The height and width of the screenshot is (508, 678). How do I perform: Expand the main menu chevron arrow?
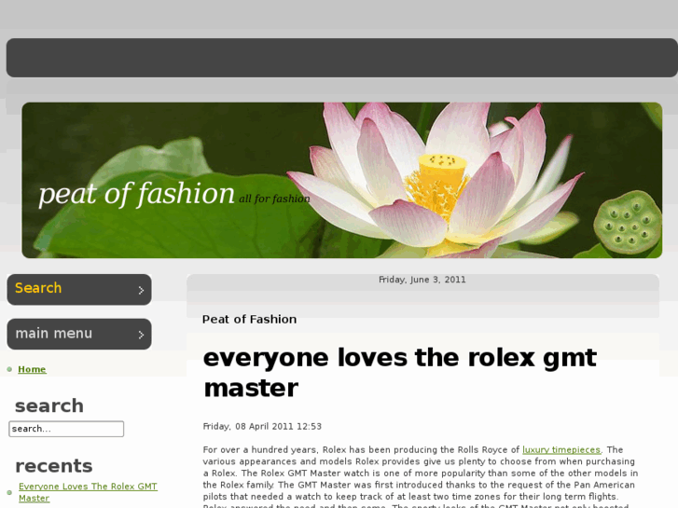pos(141,335)
